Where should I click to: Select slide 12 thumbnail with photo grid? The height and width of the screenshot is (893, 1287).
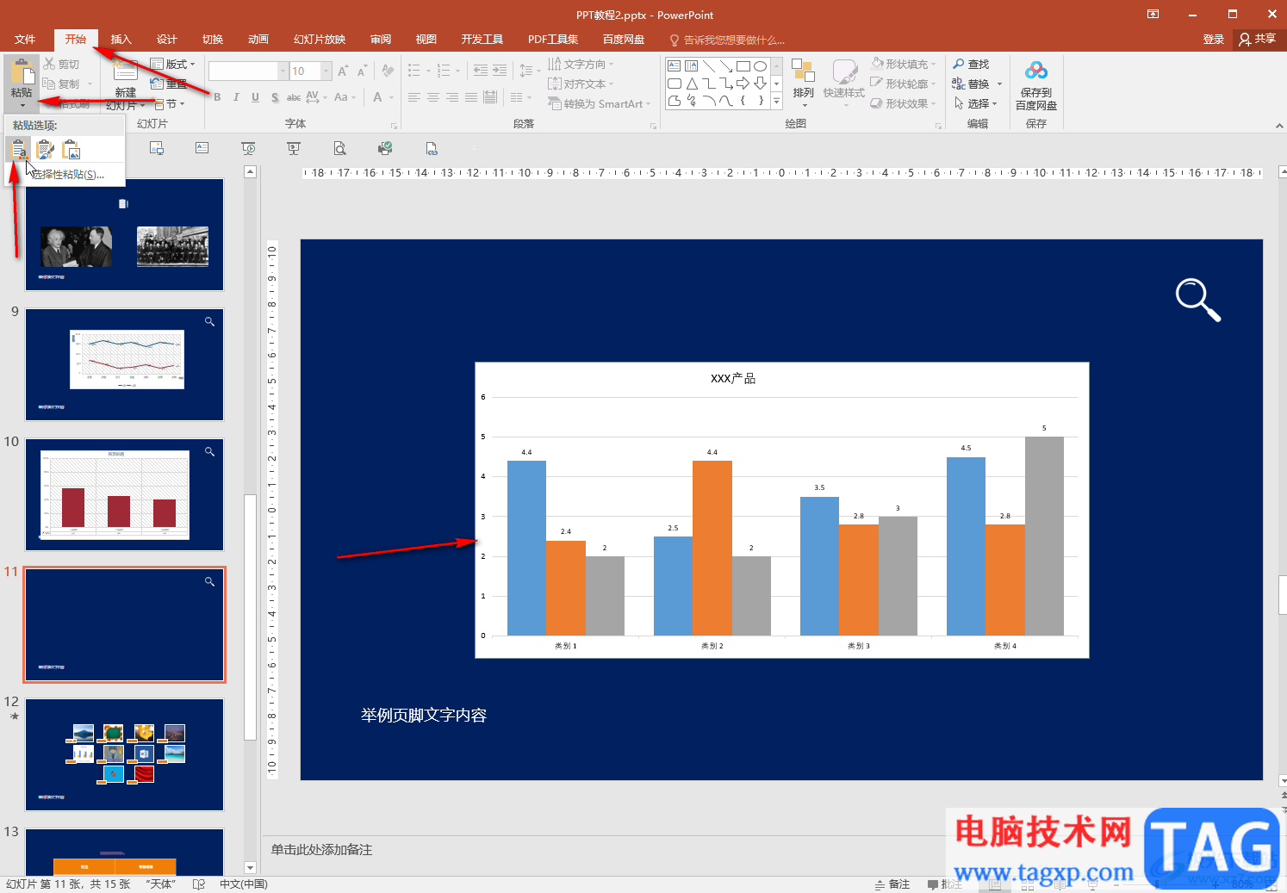pyautogui.click(x=124, y=754)
